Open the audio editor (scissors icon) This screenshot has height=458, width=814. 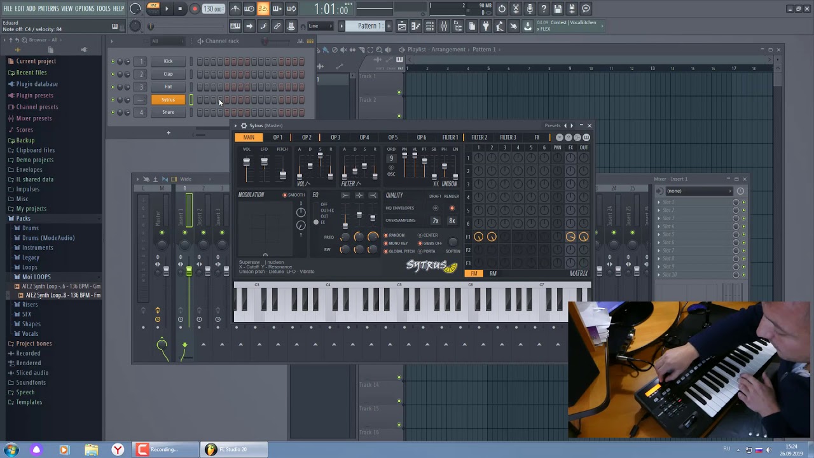516,9
